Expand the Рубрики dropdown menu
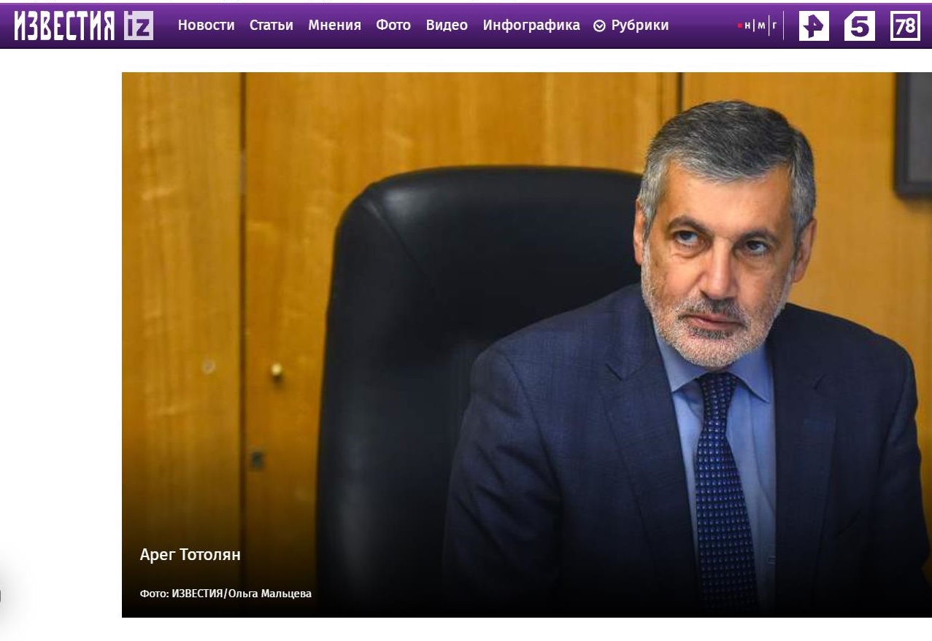This screenshot has width=932, height=641. click(x=639, y=26)
